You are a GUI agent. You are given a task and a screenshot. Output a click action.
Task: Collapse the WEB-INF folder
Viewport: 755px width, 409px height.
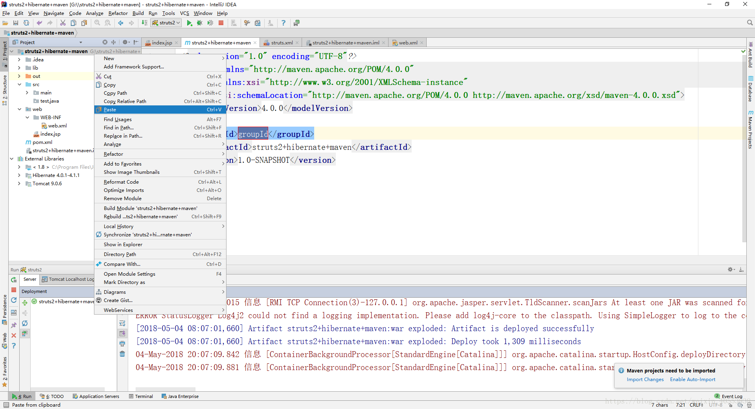(x=27, y=118)
